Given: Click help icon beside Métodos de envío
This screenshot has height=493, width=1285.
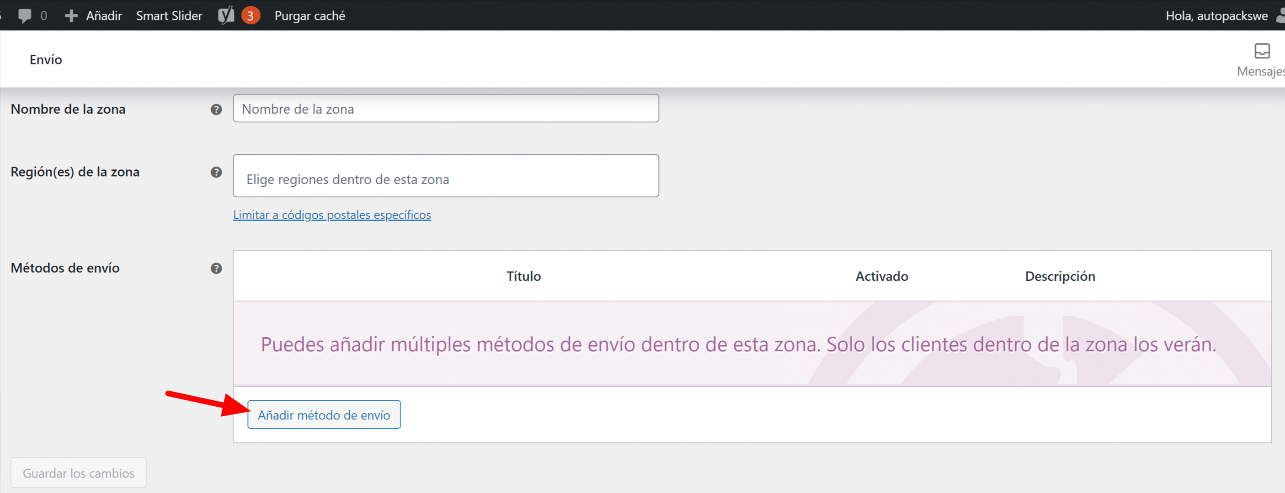Looking at the screenshot, I should [x=216, y=268].
